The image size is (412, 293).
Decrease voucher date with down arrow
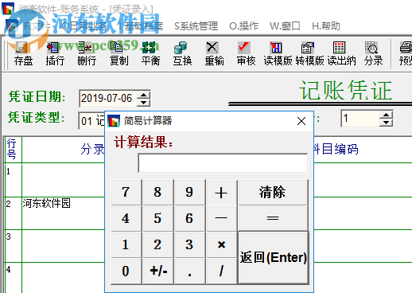144,102
